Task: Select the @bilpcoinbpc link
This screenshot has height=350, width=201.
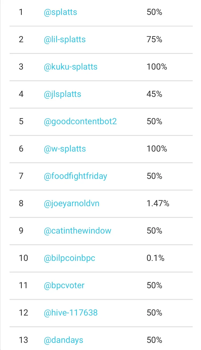Action: point(70,258)
